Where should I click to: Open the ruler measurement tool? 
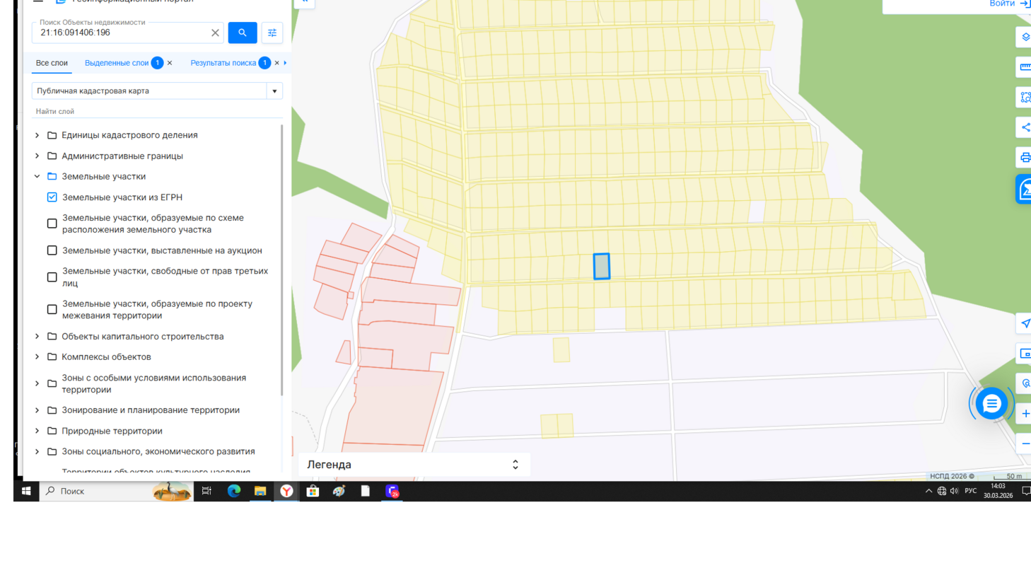pyautogui.click(x=1025, y=67)
